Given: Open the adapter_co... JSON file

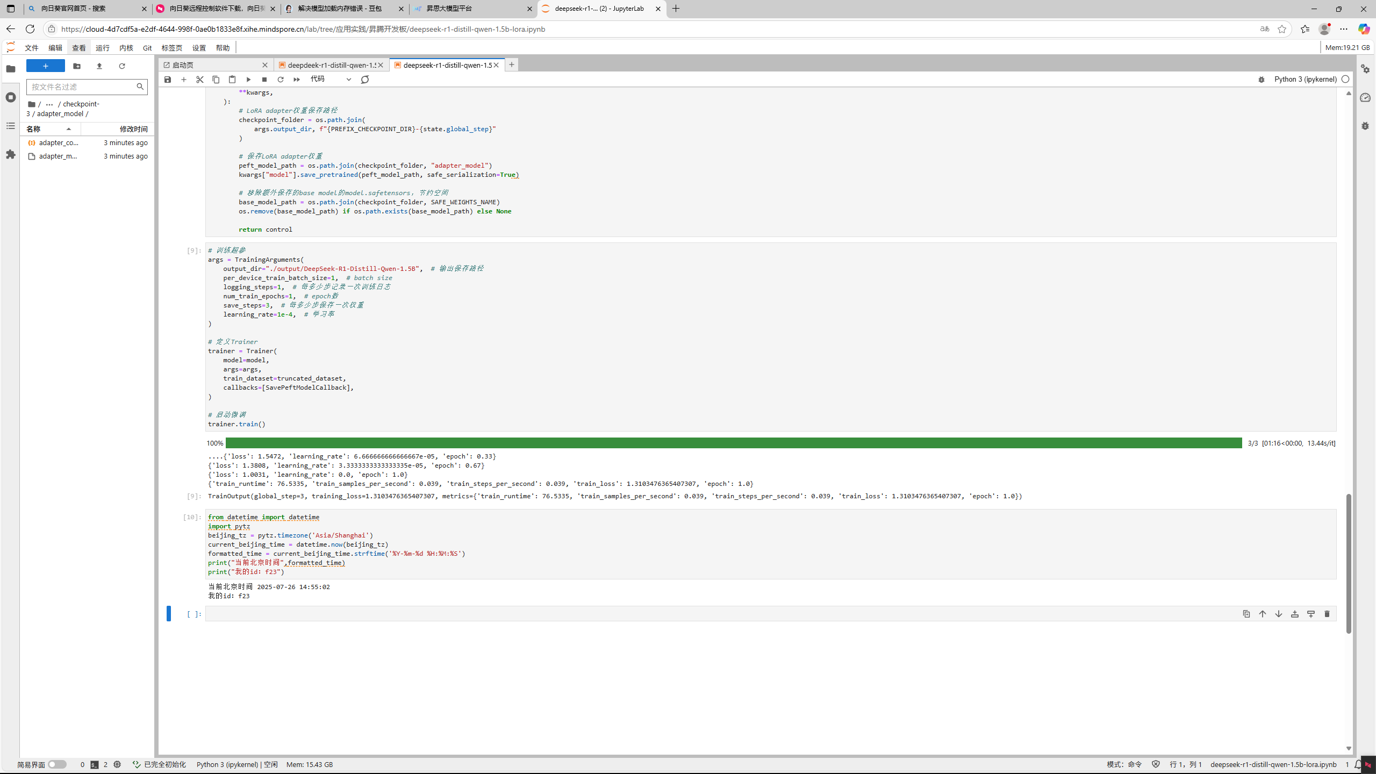Looking at the screenshot, I should tap(58, 143).
